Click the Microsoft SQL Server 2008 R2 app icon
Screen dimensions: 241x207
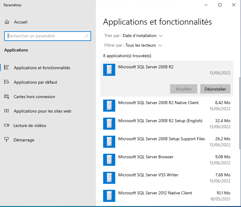coord(109,70)
